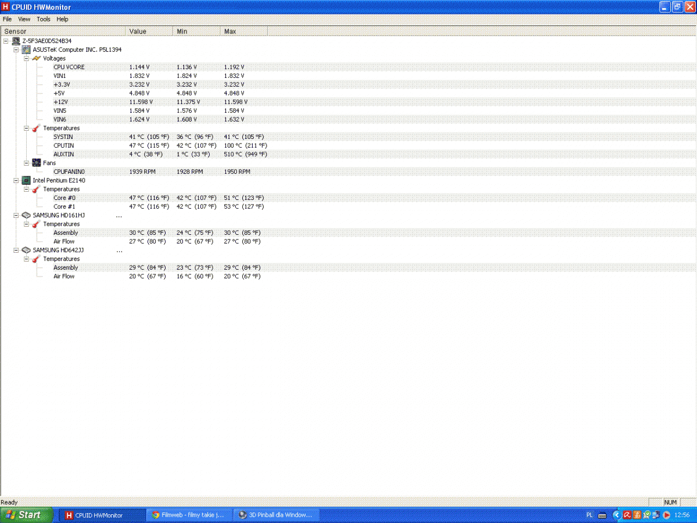Show hidden tray icons with the taskbar arrow

[617, 515]
